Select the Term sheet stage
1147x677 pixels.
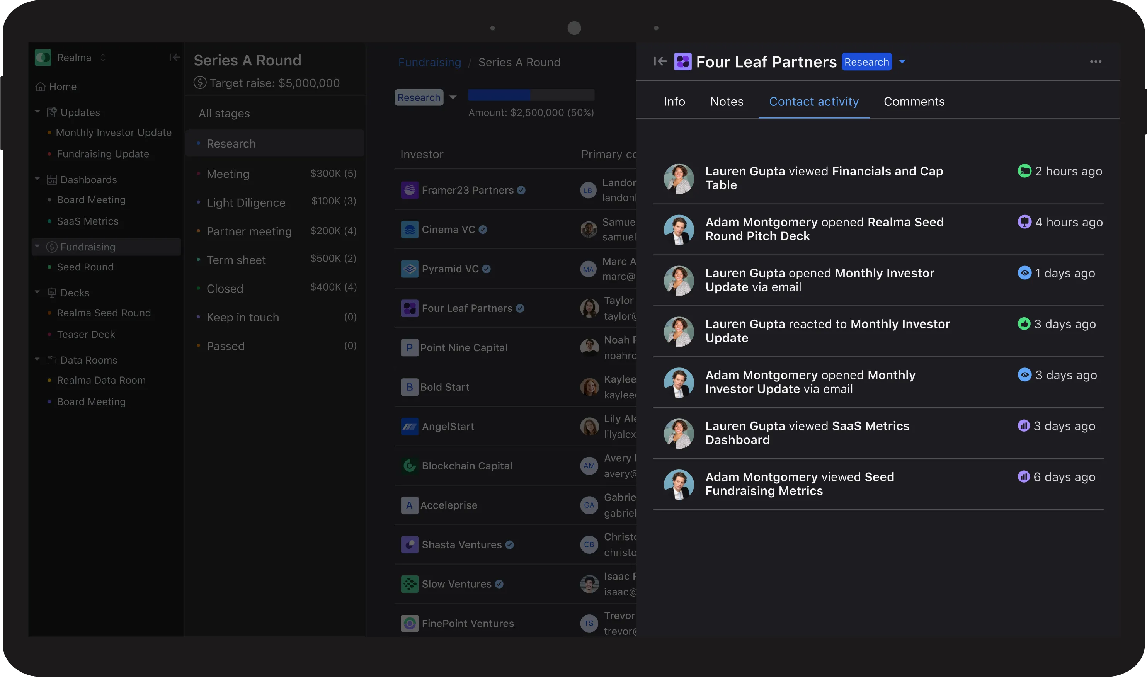(236, 260)
